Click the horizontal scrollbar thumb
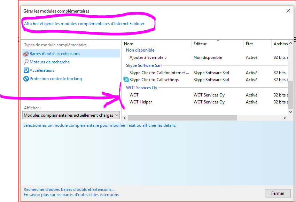 point(182,118)
